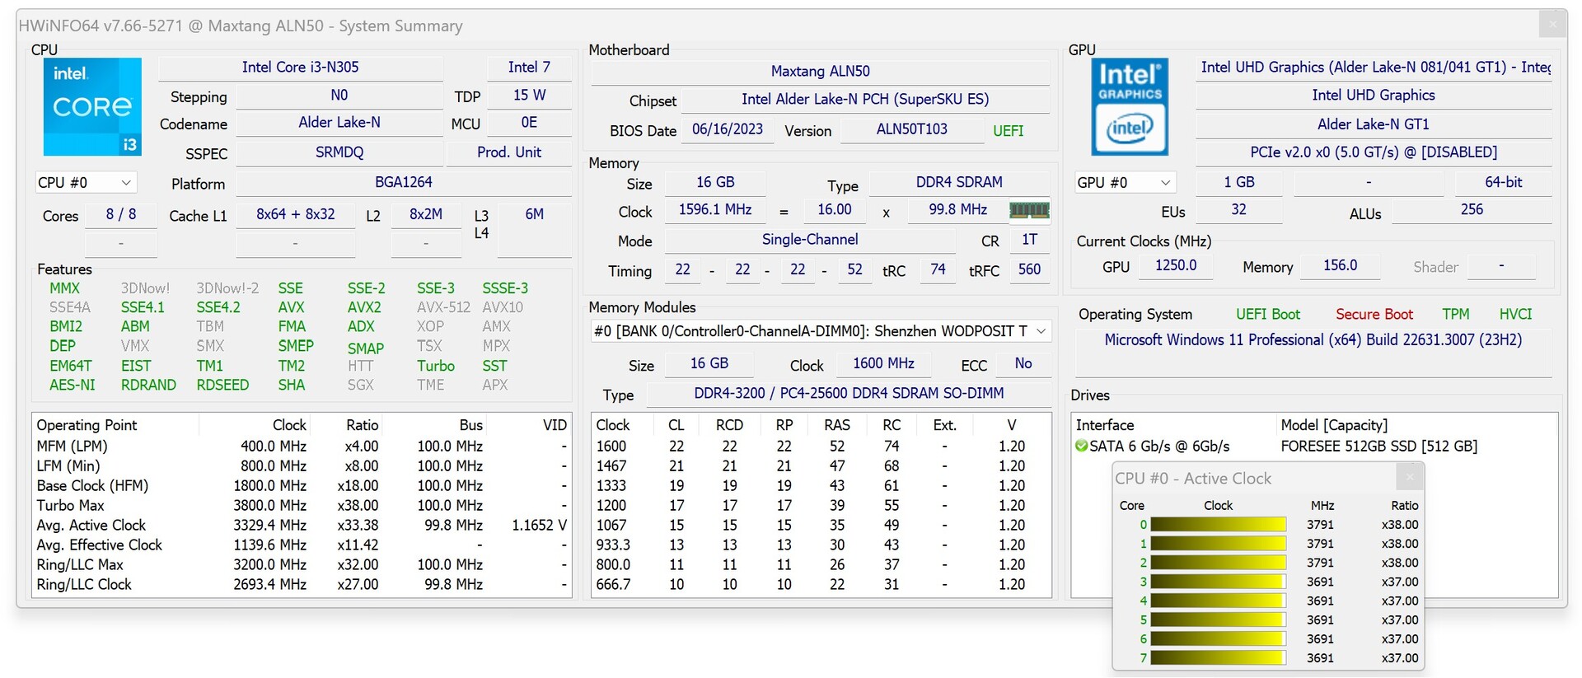Image resolution: width=1582 pixels, height=678 pixels.
Task: Click the memory clock 1596.1 MHz field
Action: pos(714,210)
